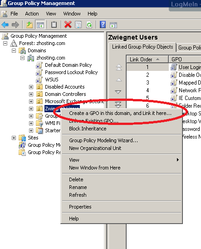The image size is (201, 249).
Task: Sort by the Link Order column header
Action: pyautogui.click(x=147, y=60)
